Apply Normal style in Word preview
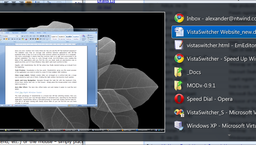 (54, 37)
